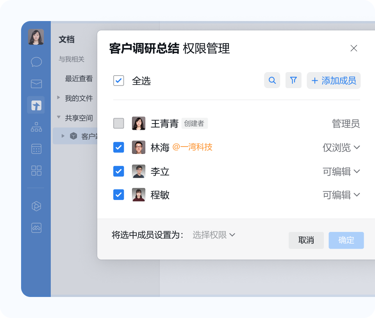The width and height of the screenshot is (375, 318).
Task: Click the documents share icon in sidebar
Action: click(36, 105)
